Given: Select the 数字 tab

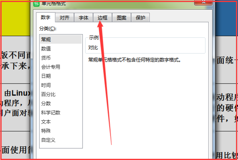Looking at the screenshot, I should 46,18.
